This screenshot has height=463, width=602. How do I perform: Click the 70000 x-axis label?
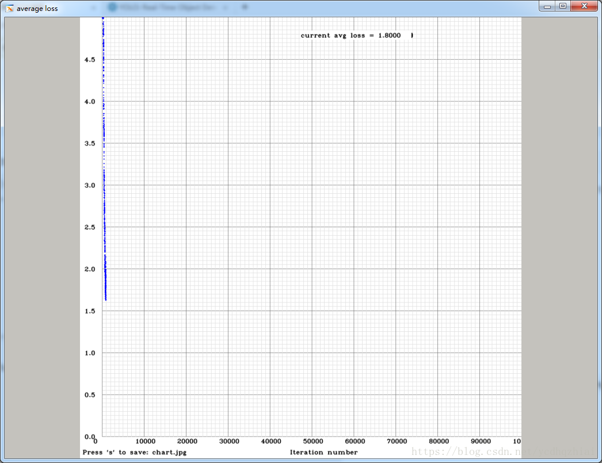point(397,441)
